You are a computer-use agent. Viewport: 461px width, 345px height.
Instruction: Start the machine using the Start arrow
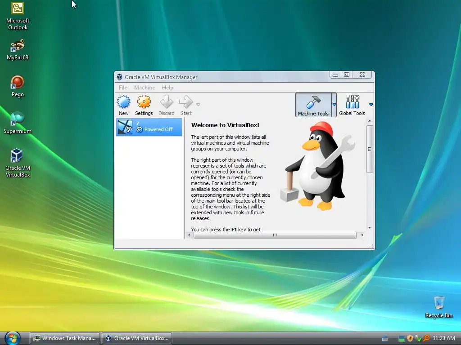[x=186, y=102]
